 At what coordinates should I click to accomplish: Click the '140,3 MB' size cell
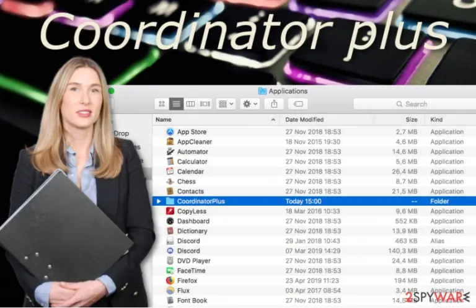click(x=402, y=250)
